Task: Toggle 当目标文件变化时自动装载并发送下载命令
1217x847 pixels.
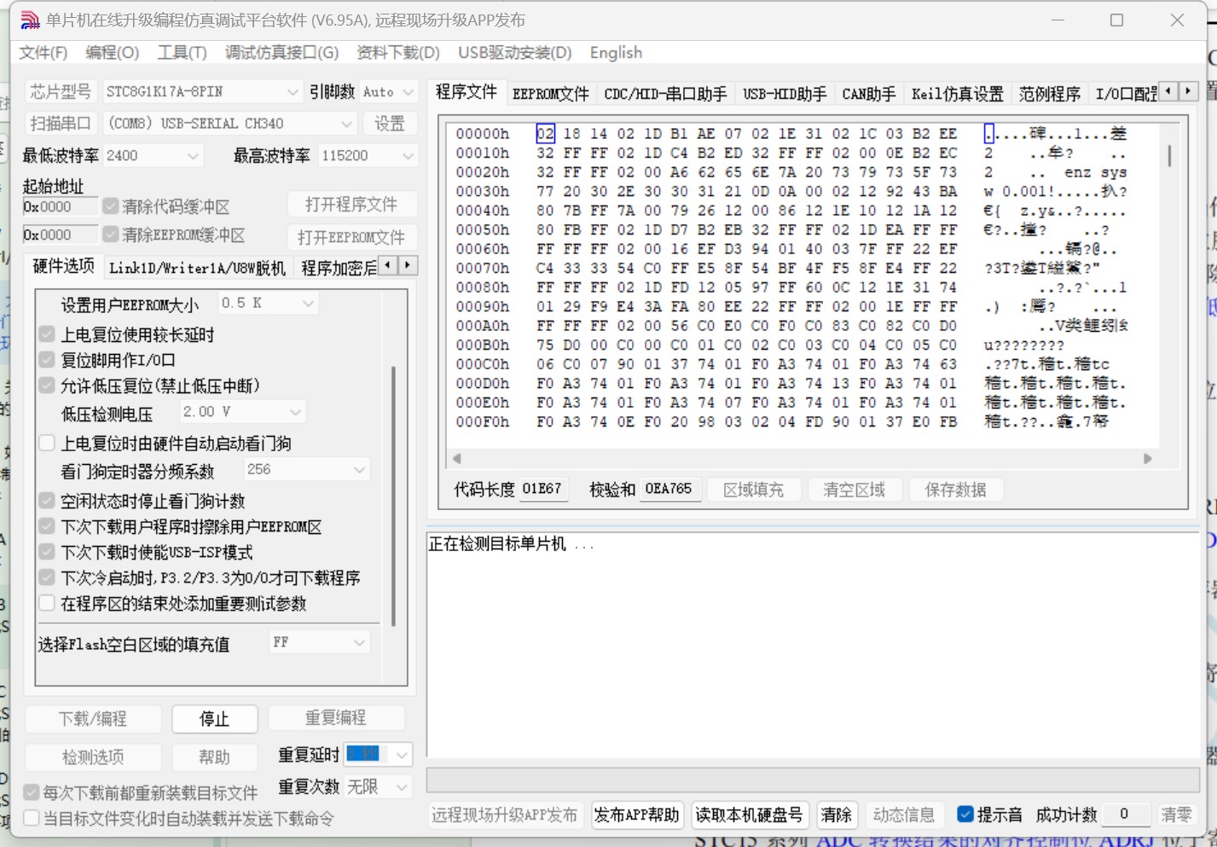Action: click(32, 818)
